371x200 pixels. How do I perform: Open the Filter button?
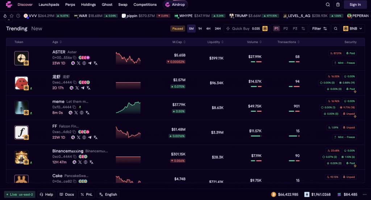319,29
